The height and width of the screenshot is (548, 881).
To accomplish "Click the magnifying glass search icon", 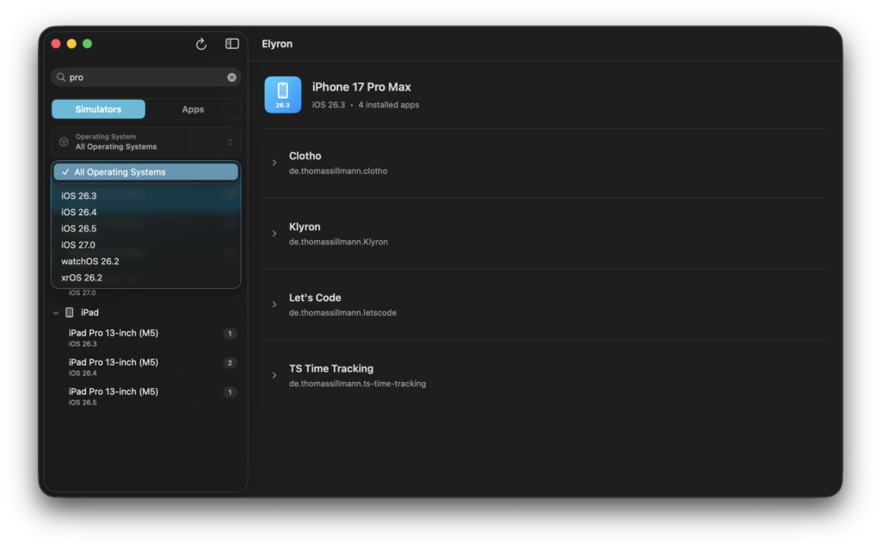I will pyautogui.click(x=61, y=77).
